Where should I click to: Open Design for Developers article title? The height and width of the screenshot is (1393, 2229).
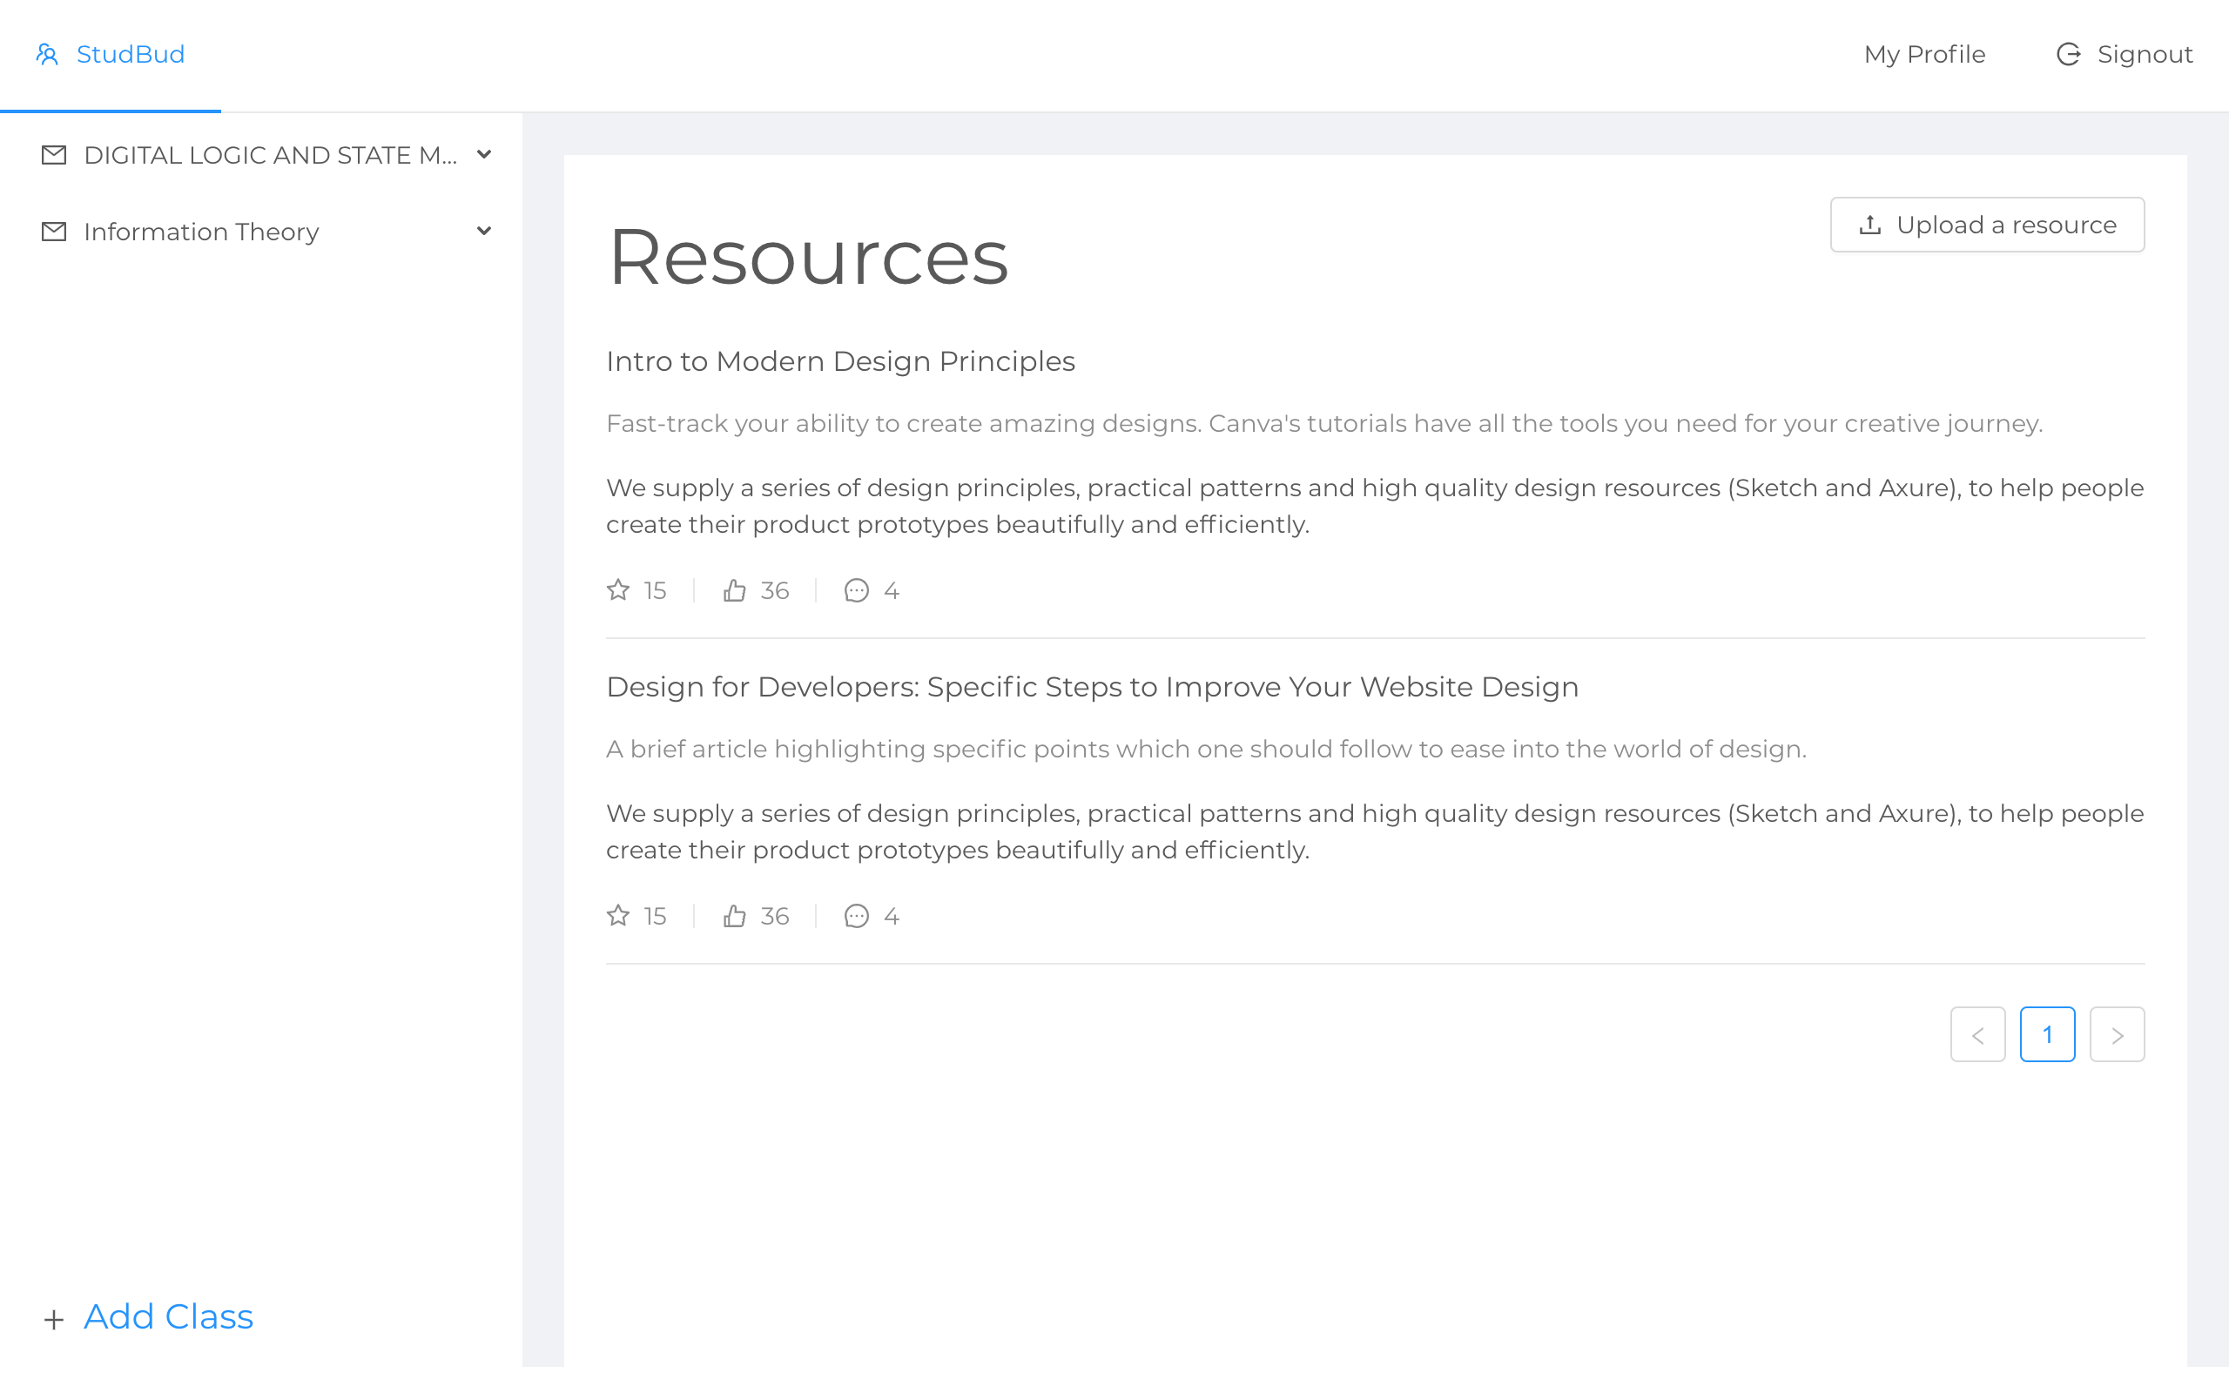coord(1092,687)
